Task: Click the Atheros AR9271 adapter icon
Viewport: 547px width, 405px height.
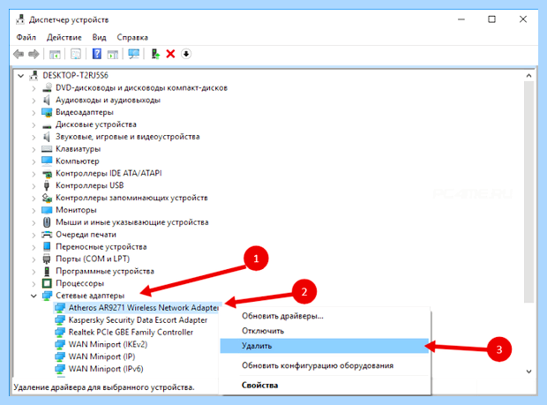Action: click(x=60, y=308)
